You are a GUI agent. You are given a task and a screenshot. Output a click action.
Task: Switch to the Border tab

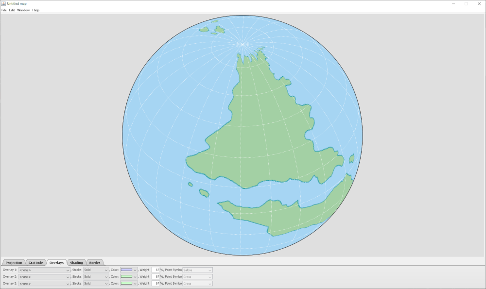coord(95,263)
